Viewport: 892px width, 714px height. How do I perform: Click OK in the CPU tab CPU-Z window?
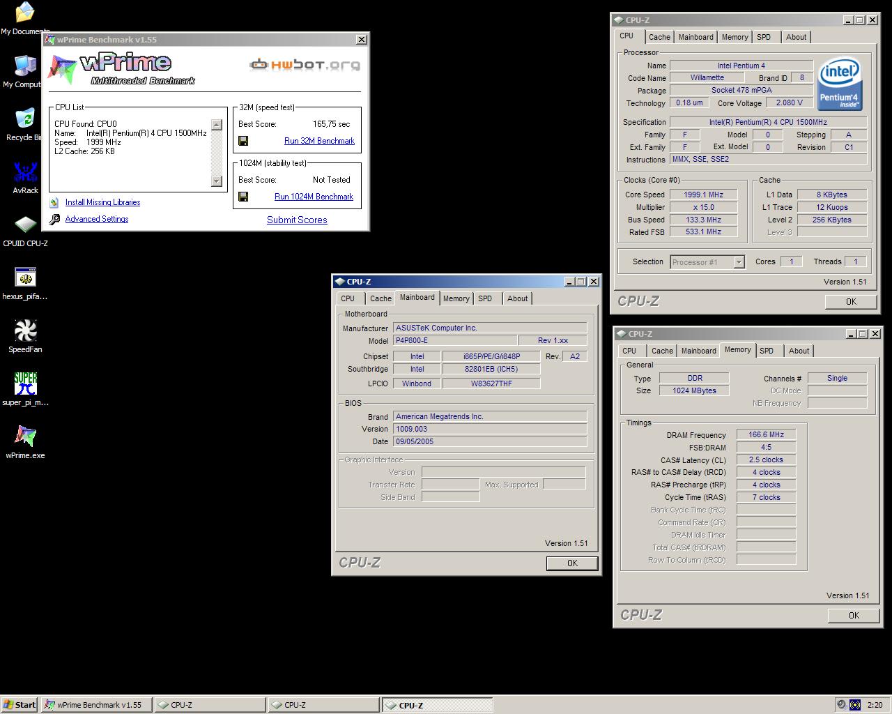(851, 302)
